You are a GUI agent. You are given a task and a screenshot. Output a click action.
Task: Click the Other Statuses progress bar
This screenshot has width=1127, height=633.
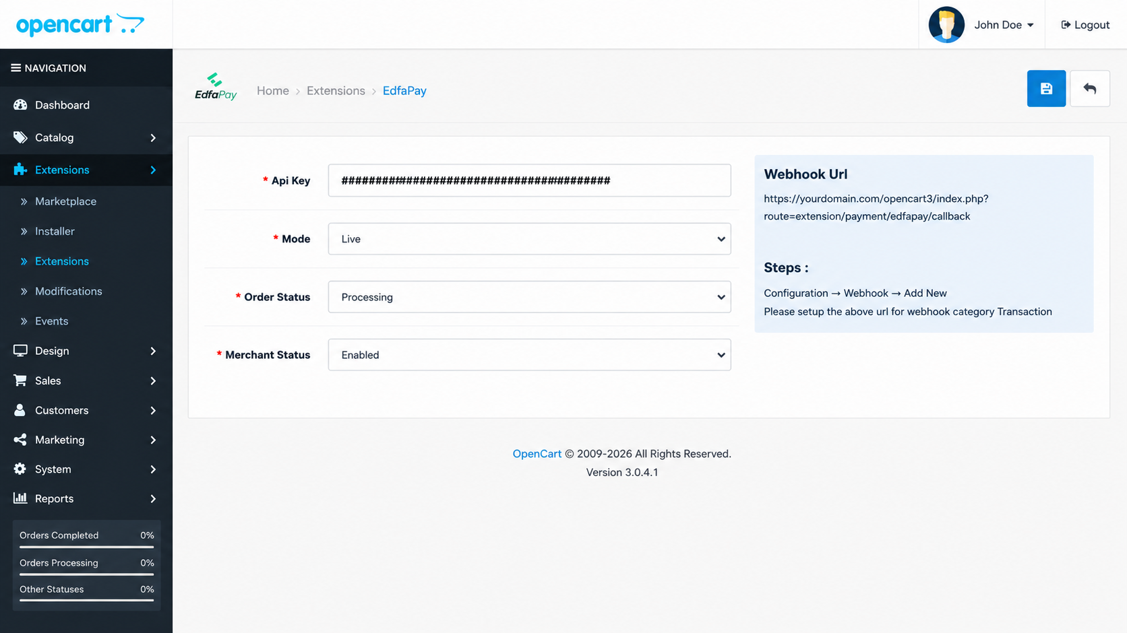coord(86,600)
